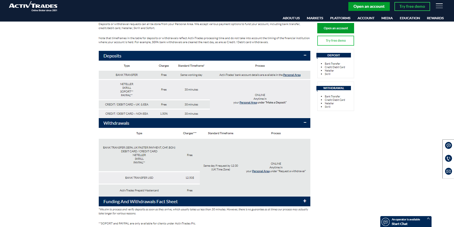
Task: Click "CREDIT / DEBIT CARD – UK & EEA" cell
Action: (x=127, y=105)
